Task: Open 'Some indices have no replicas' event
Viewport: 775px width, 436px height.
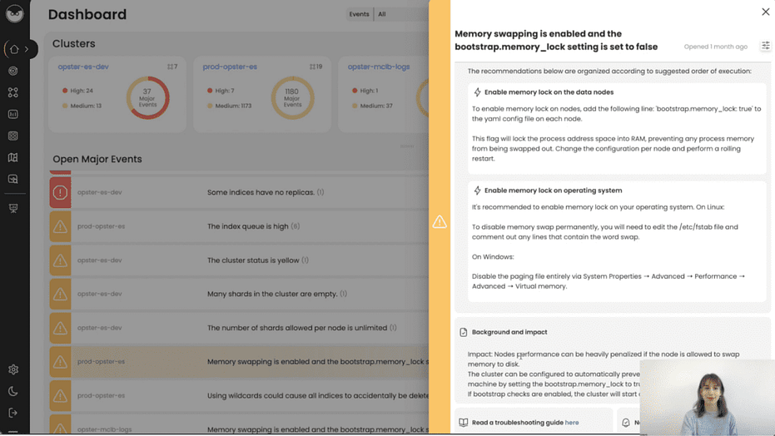Action: coord(261,192)
